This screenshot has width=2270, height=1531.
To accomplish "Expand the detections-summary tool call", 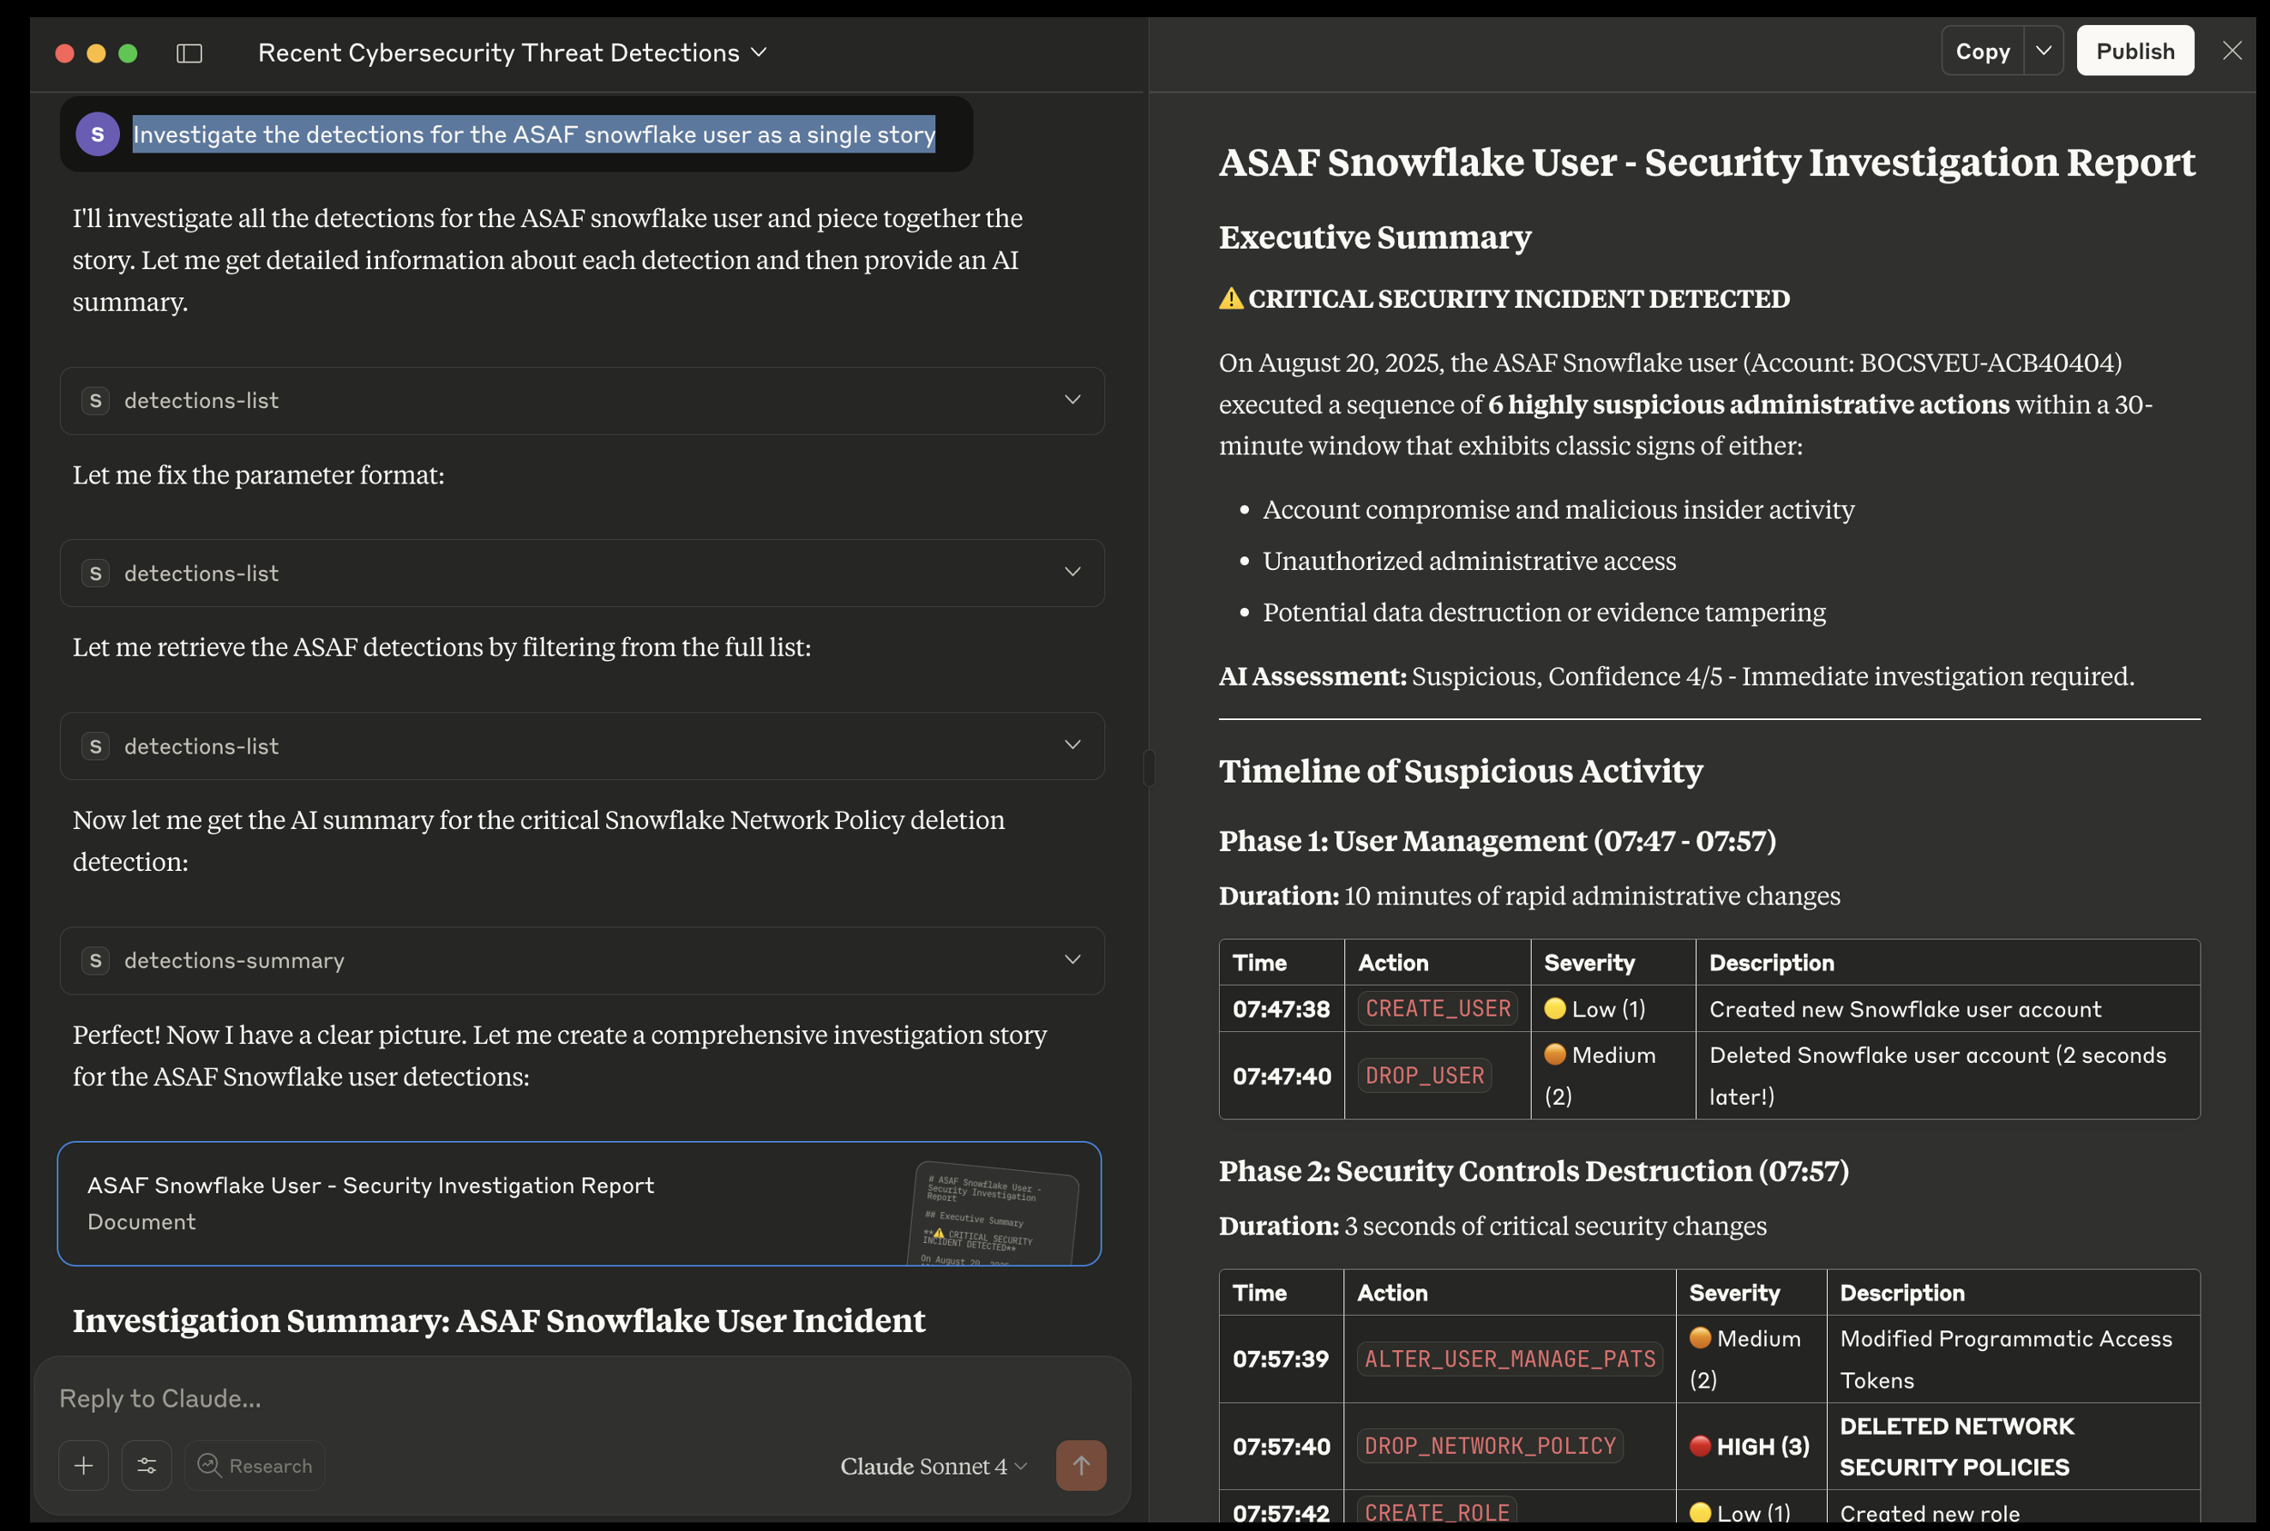I will 1072,960.
